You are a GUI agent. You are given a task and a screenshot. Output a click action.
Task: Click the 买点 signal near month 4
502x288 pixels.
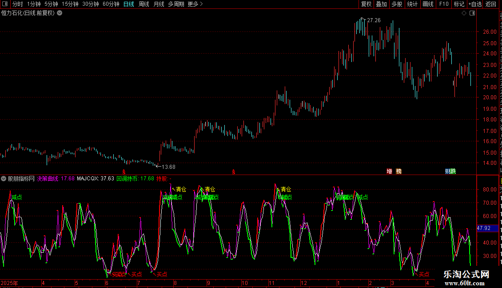(424, 274)
